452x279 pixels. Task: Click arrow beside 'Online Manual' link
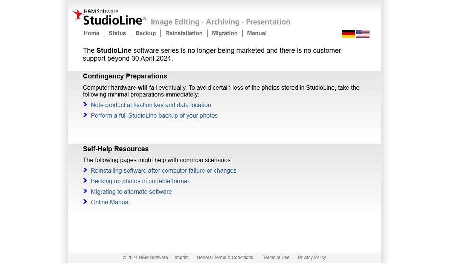tap(85, 202)
